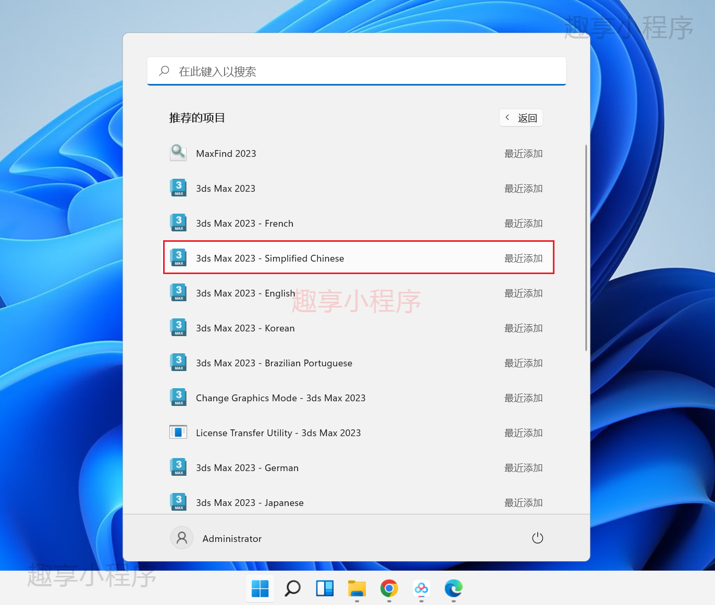Open the power options button

click(537, 538)
